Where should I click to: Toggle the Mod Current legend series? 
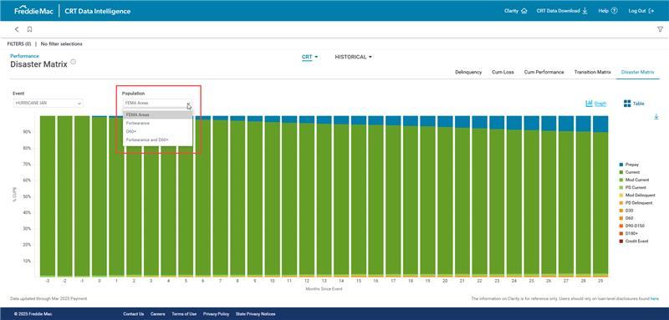click(x=633, y=180)
